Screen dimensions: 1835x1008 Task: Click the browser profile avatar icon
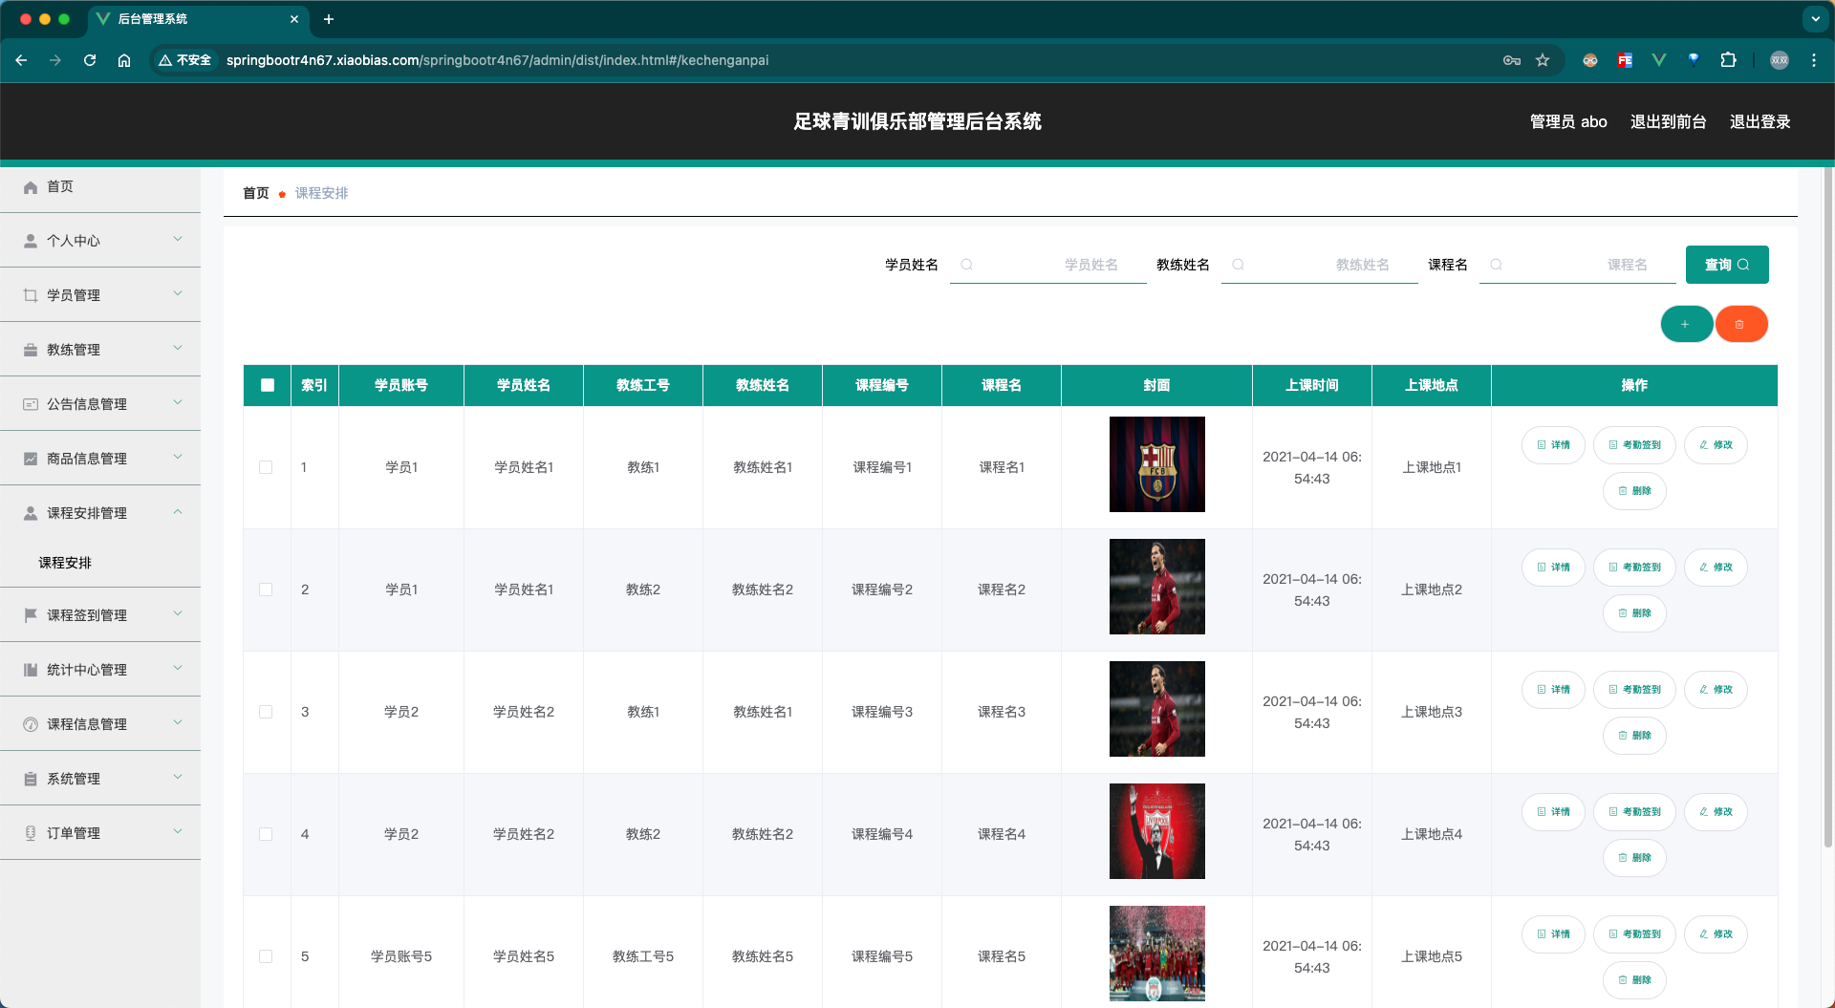[x=1780, y=60]
